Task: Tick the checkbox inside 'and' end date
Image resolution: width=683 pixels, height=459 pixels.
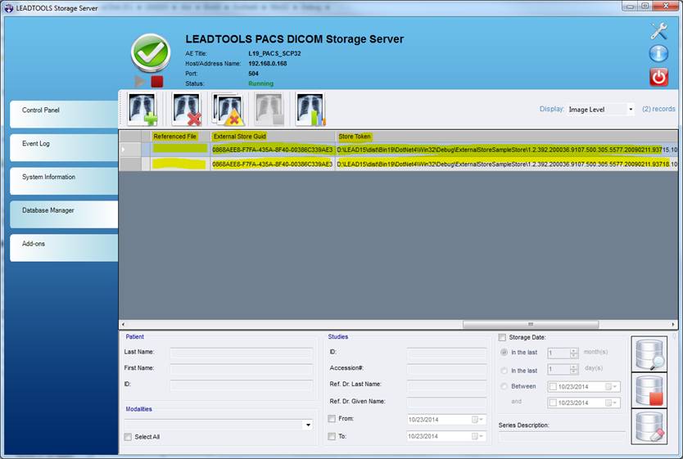Action: 553,403
